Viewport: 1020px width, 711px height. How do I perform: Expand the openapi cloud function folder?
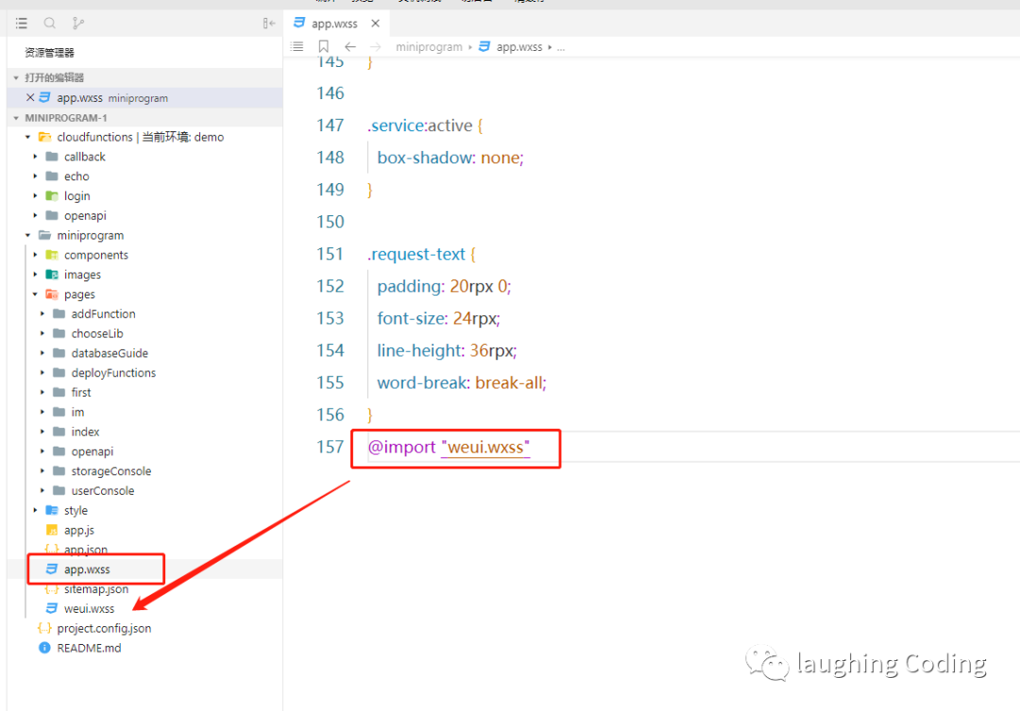[35, 215]
